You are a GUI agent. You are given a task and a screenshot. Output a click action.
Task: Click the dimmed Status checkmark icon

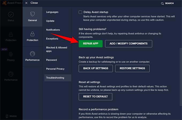pos(11,15)
